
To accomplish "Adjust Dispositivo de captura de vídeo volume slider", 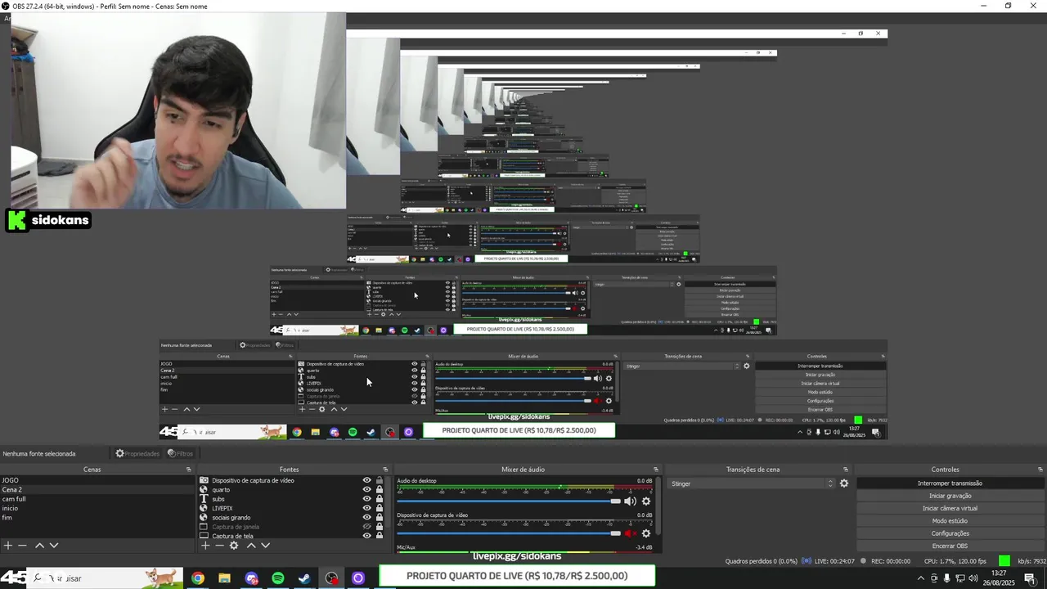I will click(509, 533).
